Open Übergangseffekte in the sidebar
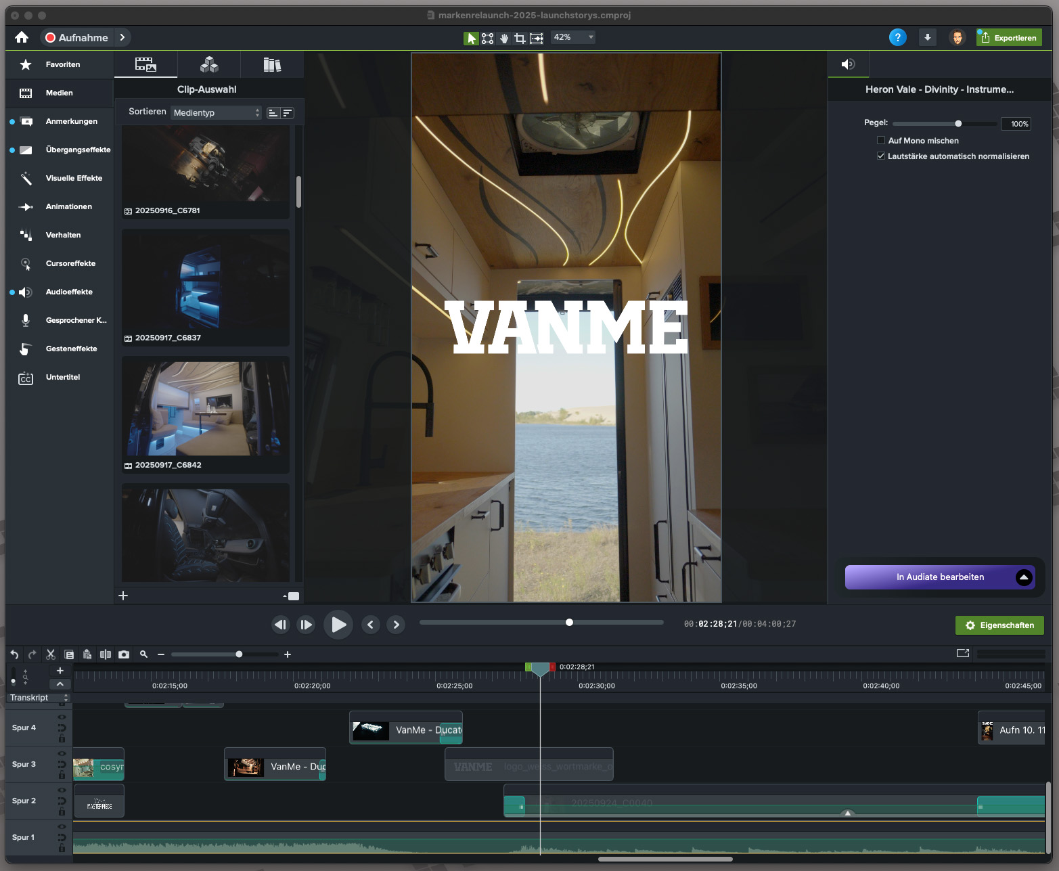Viewport: 1059px width, 871px height. pos(78,150)
